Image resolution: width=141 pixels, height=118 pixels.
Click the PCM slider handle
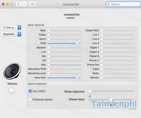(77, 43)
